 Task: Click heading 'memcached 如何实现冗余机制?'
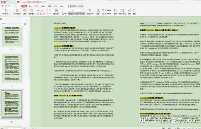coord(64,28)
